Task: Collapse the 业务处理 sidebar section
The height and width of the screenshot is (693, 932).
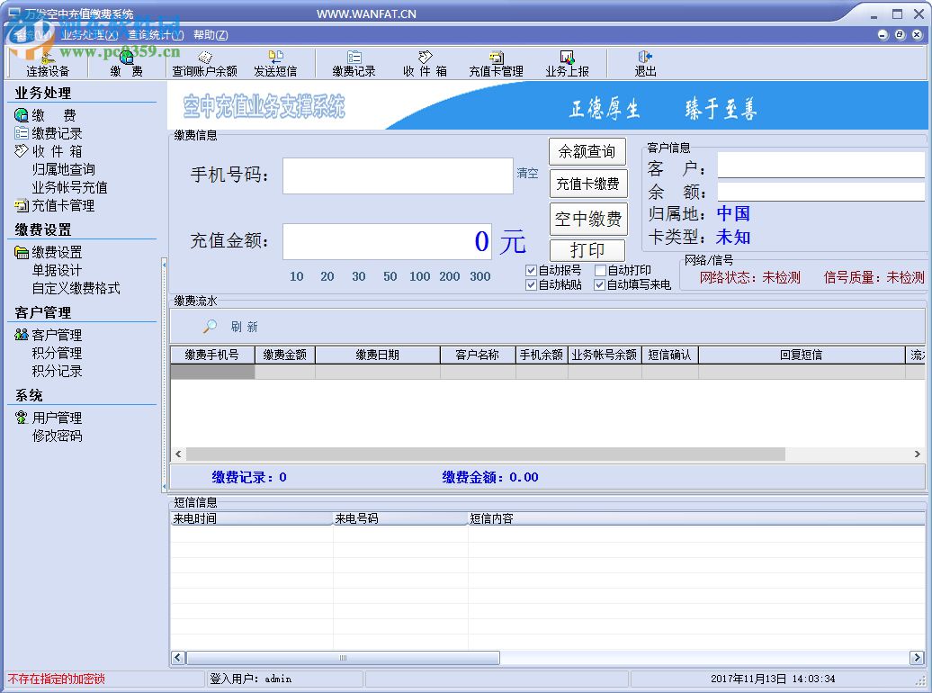Action: point(42,93)
